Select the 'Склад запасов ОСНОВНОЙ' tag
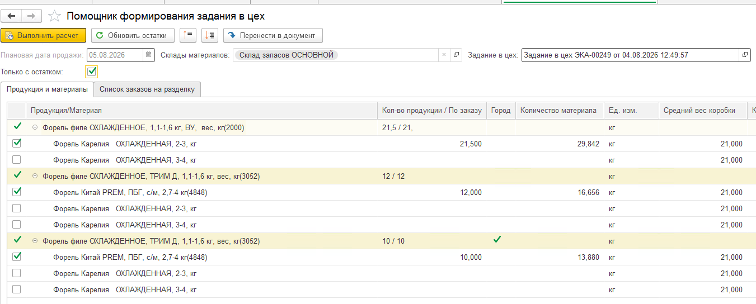The width and height of the screenshot is (756, 304). (x=287, y=55)
